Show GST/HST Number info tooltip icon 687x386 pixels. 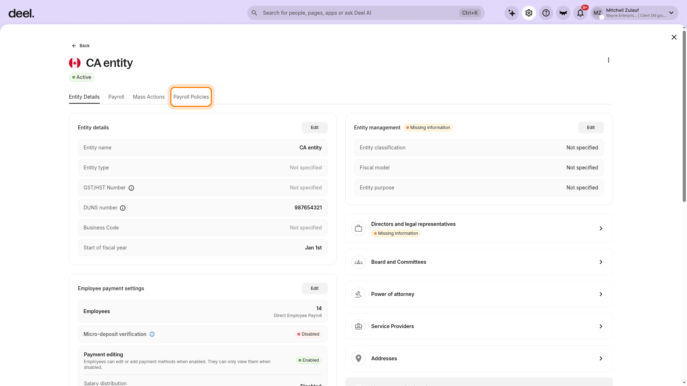[x=131, y=188]
